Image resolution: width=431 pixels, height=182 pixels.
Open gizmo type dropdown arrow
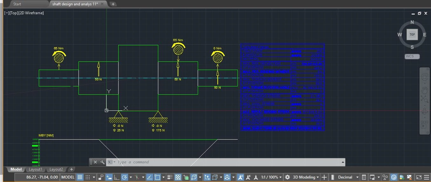(233, 177)
